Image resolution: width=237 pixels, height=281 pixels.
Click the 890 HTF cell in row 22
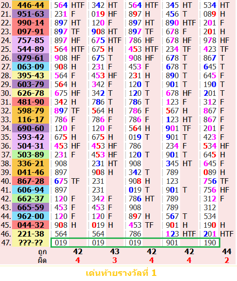(181, 23)
